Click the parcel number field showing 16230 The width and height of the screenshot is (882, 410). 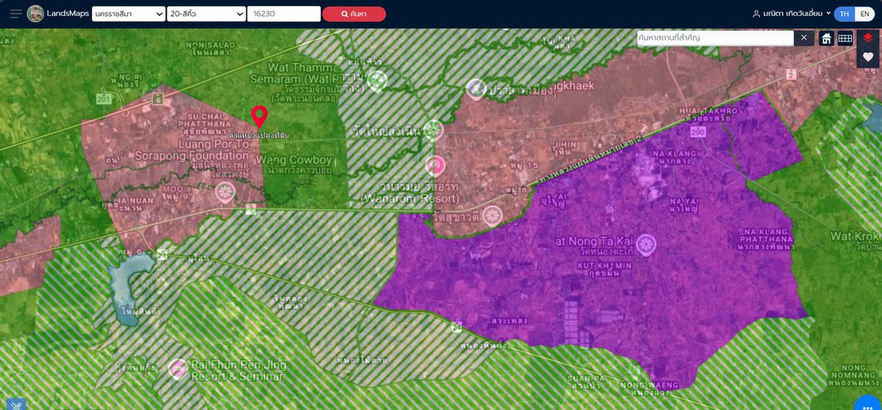pos(284,14)
